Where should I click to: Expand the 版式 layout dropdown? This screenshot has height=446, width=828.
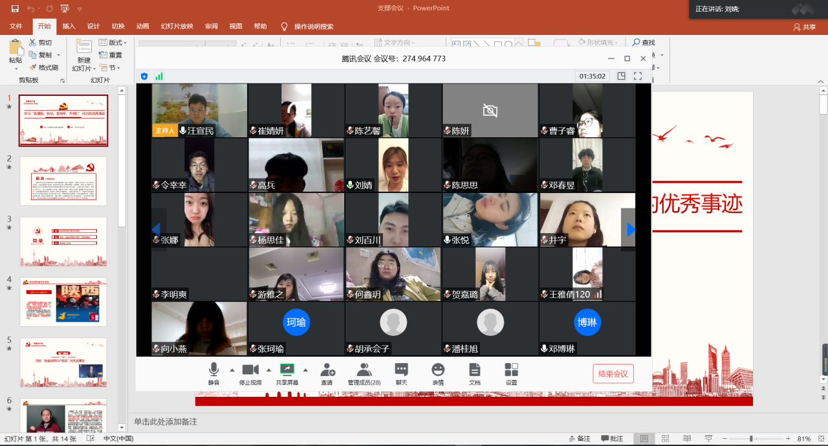[x=113, y=43]
